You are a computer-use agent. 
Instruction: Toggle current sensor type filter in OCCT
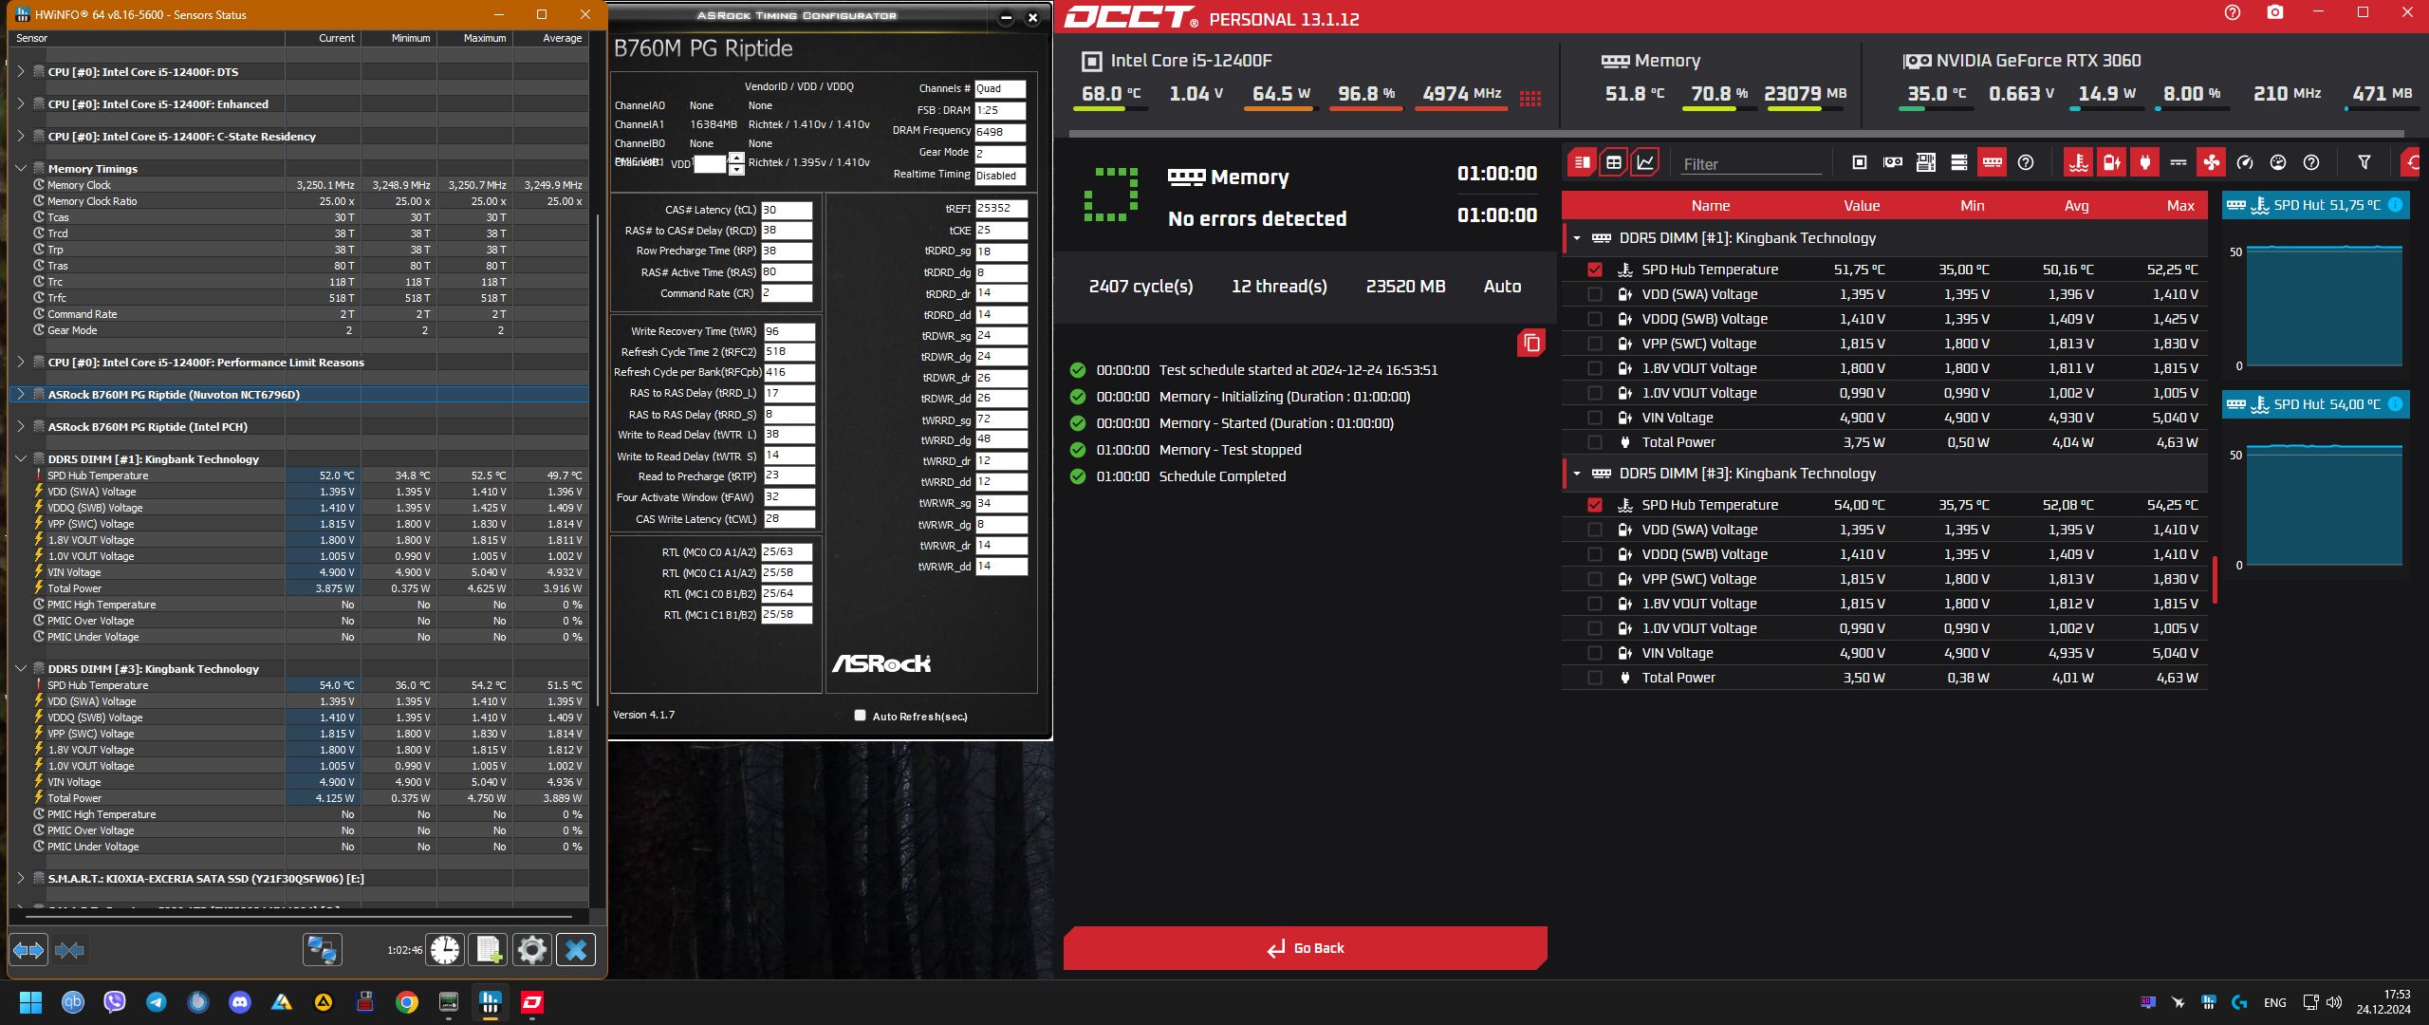(x=2179, y=162)
